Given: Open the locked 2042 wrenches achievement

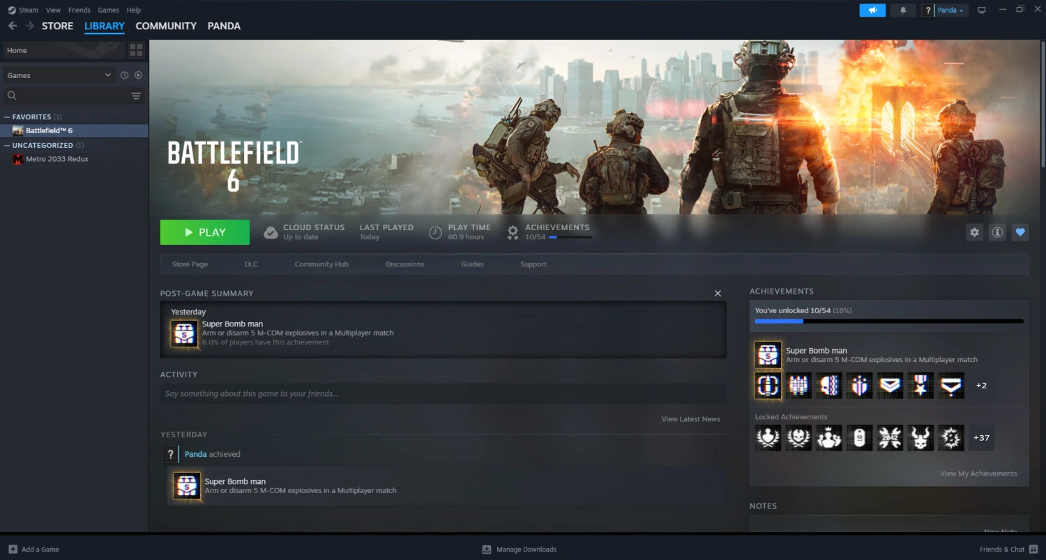Looking at the screenshot, I should coord(890,438).
